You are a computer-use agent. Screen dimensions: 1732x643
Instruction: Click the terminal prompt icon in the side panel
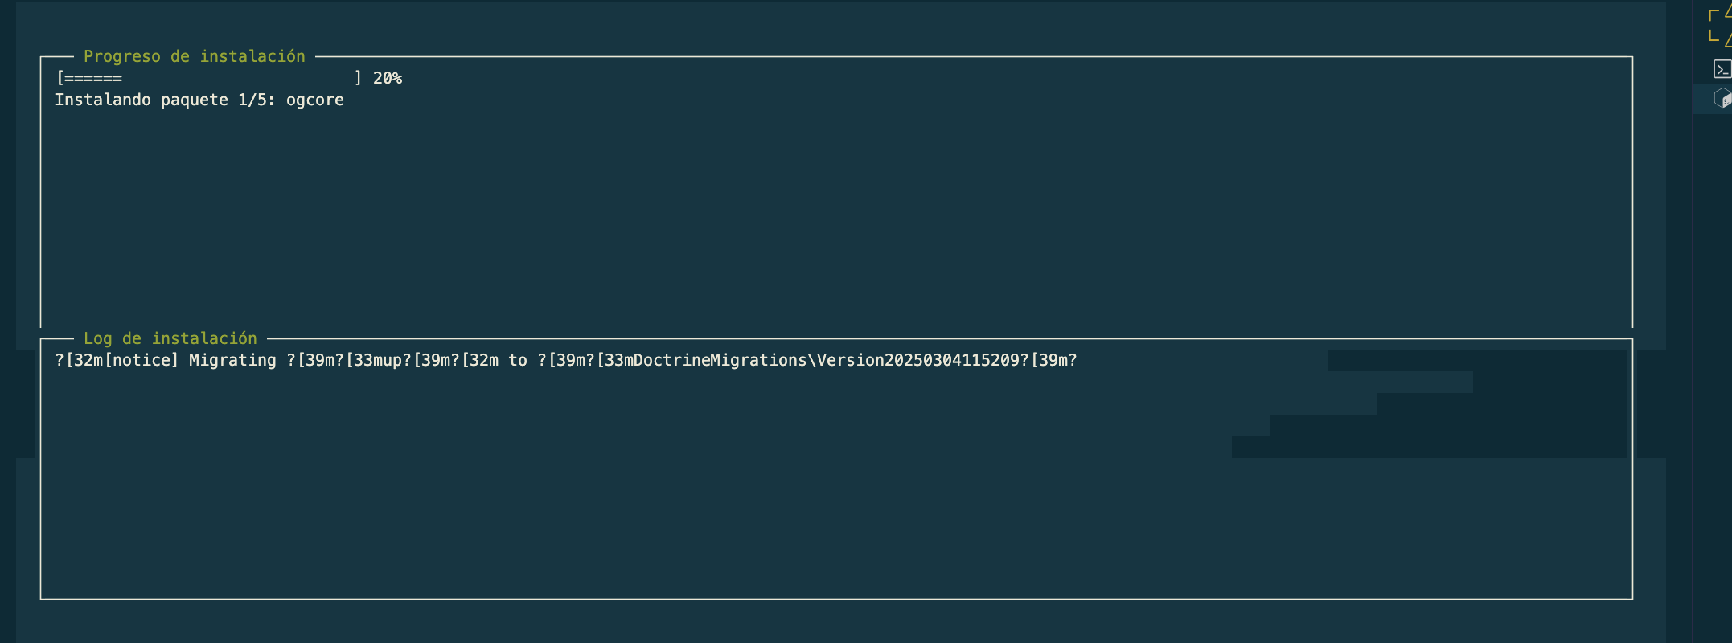[x=1722, y=69]
